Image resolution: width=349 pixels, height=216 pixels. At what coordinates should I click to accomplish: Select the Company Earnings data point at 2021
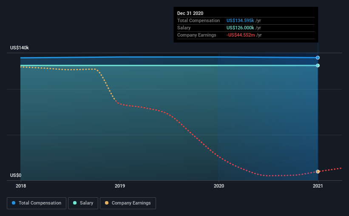point(318,171)
